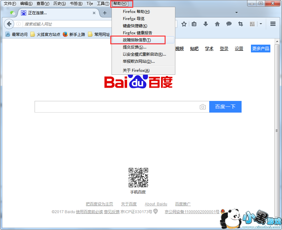
Task: Click the WeChat pinned tab icon
Action: (x=12, y=13)
